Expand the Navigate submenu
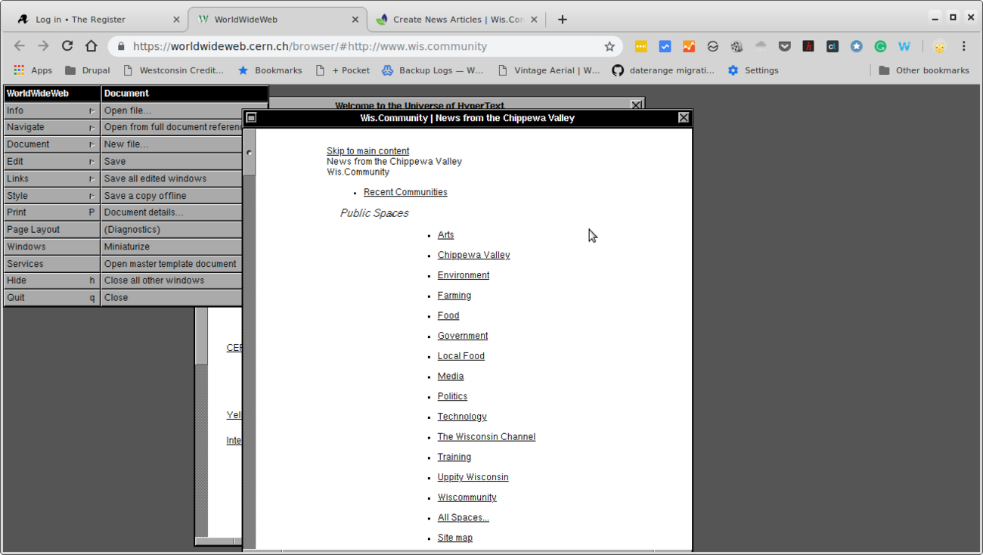The height and width of the screenshot is (555, 983). coord(51,127)
